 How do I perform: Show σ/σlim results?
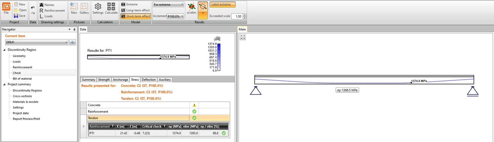(192, 9)
